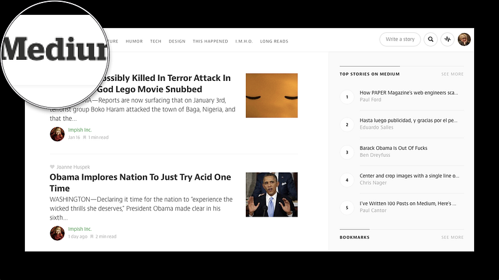Click the TOP STORIES ON MEDIUM heading
499x280 pixels.
click(369, 74)
